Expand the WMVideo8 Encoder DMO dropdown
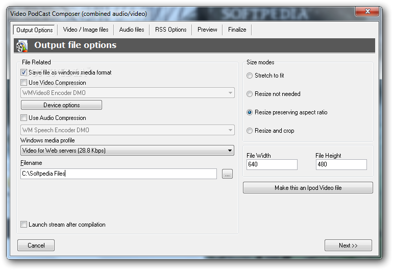Image resolution: width=393 pixels, height=270 pixels. [127, 93]
